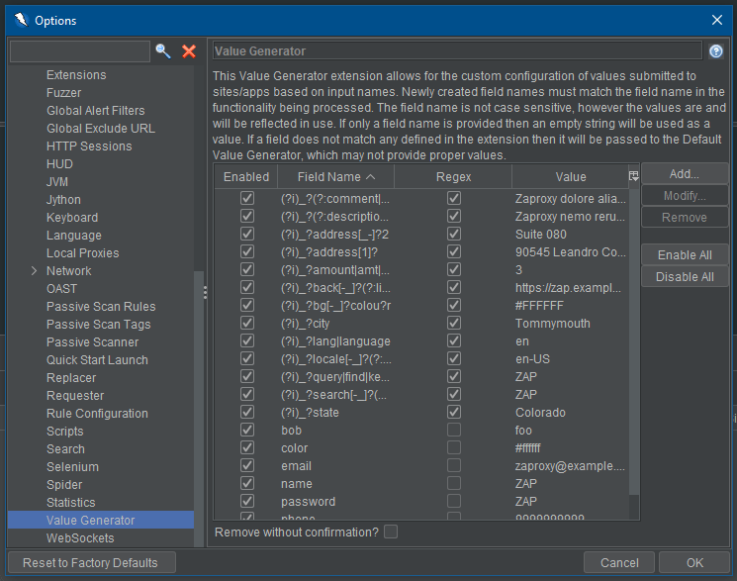Expand the Network tree node
Image resolution: width=737 pixels, height=581 pixels.
[35, 271]
